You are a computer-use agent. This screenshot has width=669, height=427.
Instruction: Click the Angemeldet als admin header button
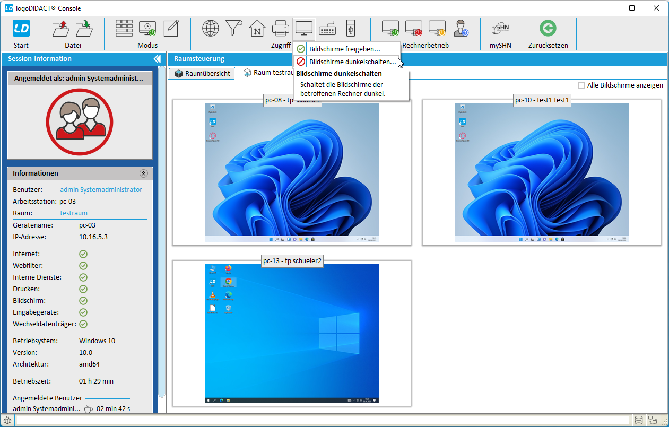(80, 79)
